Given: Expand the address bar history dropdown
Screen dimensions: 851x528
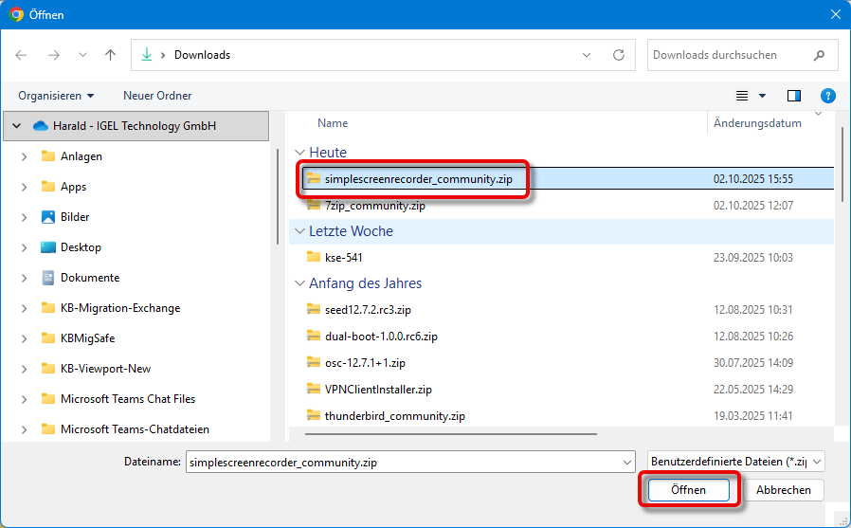Looking at the screenshot, I should click(x=591, y=55).
